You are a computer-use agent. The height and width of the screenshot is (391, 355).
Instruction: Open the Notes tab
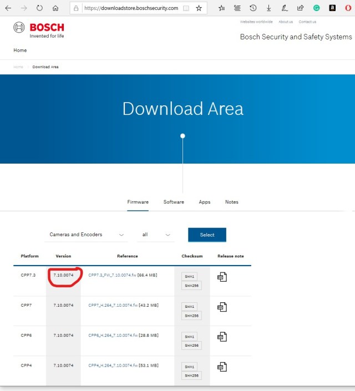point(232,202)
